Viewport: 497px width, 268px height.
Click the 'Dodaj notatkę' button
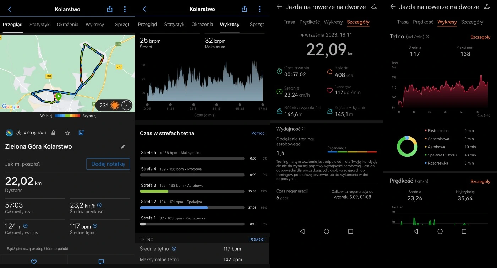108,164
